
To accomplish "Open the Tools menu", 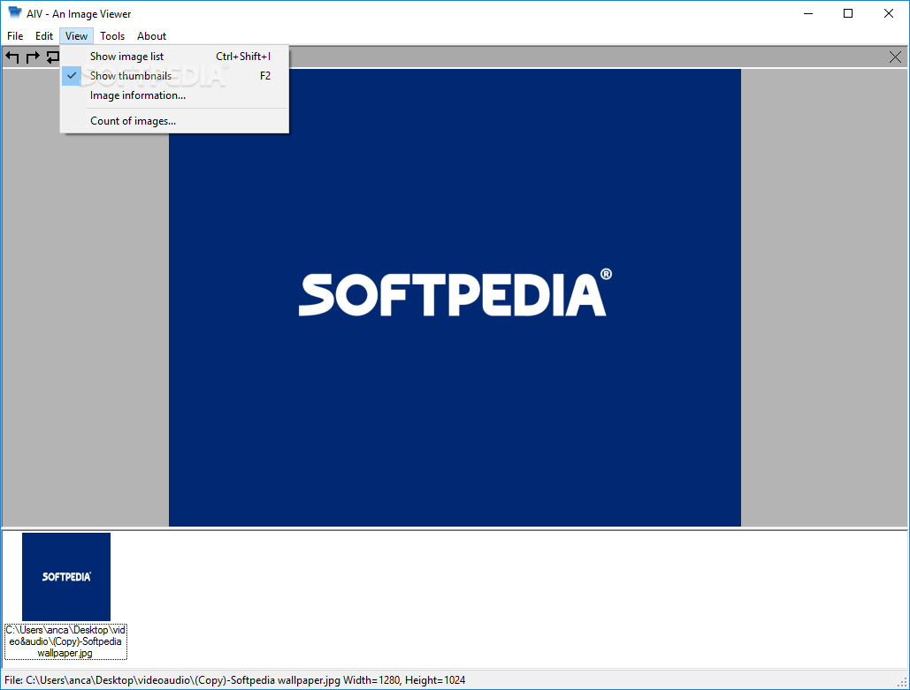I will point(112,36).
